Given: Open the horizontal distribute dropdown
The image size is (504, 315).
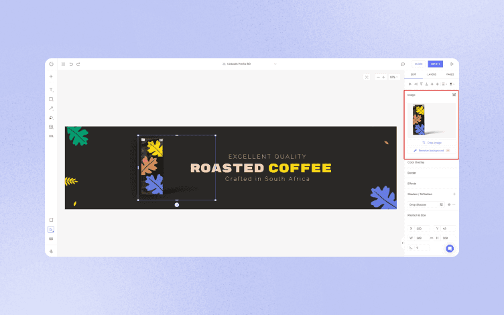Looking at the screenshot, I should [x=444, y=84].
